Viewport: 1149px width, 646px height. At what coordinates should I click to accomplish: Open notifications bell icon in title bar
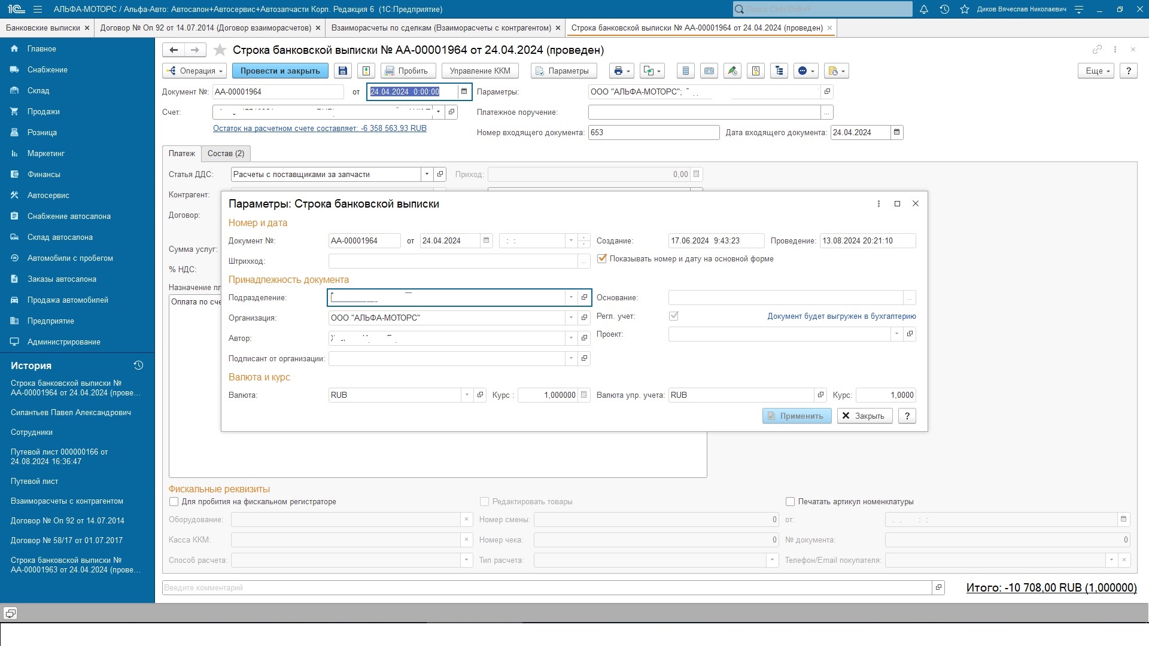click(924, 9)
